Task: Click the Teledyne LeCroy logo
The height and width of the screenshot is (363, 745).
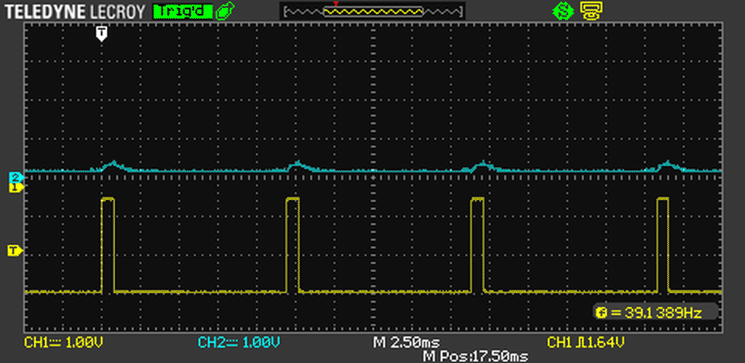Action: pos(75,11)
